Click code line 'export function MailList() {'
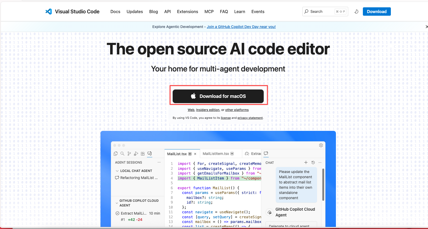428x229 pixels. [209, 188]
